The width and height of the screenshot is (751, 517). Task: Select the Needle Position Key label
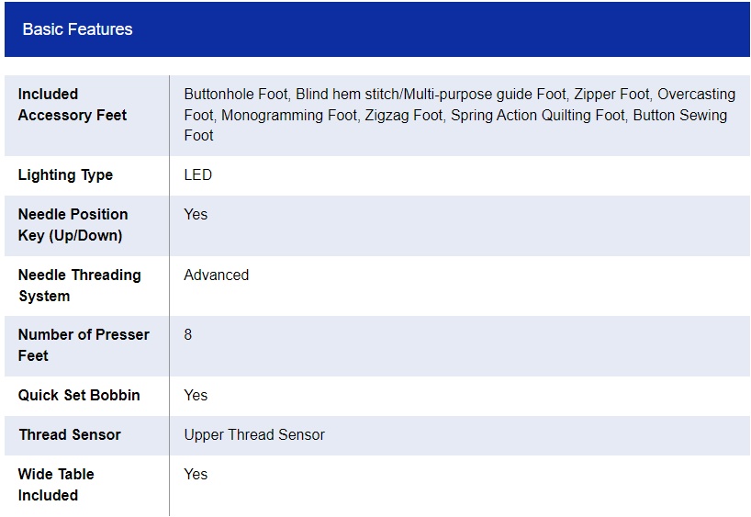point(73,225)
